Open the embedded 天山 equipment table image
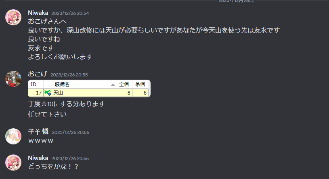Screen dimensions: 329x179 click(x=89, y=88)
